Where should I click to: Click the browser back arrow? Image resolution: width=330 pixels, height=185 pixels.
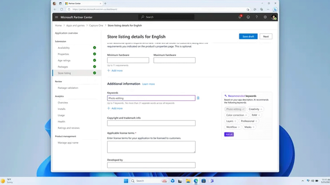pos(55,9)
